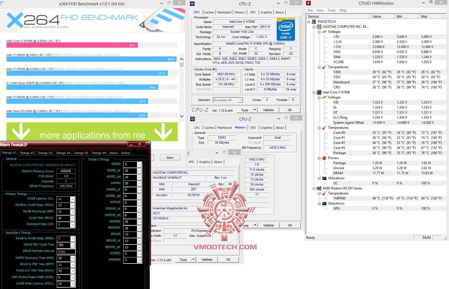This screenshot has width=449, height=289.
Task: Collapse the Intel Core i7 4790K tree node
Action: [314, 92]
